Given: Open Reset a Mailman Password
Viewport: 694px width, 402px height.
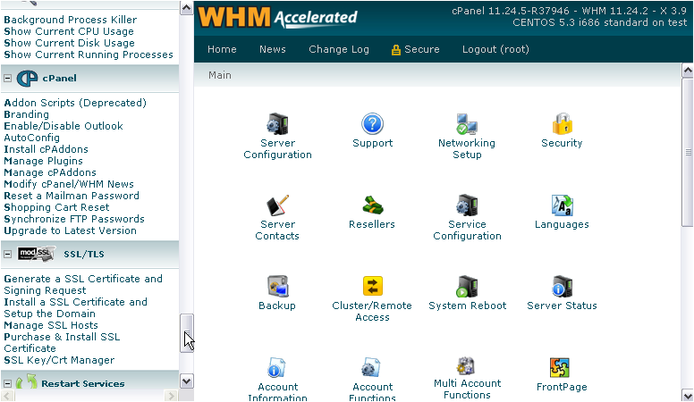Looking at the screenshot, I should tap(72, 196).
